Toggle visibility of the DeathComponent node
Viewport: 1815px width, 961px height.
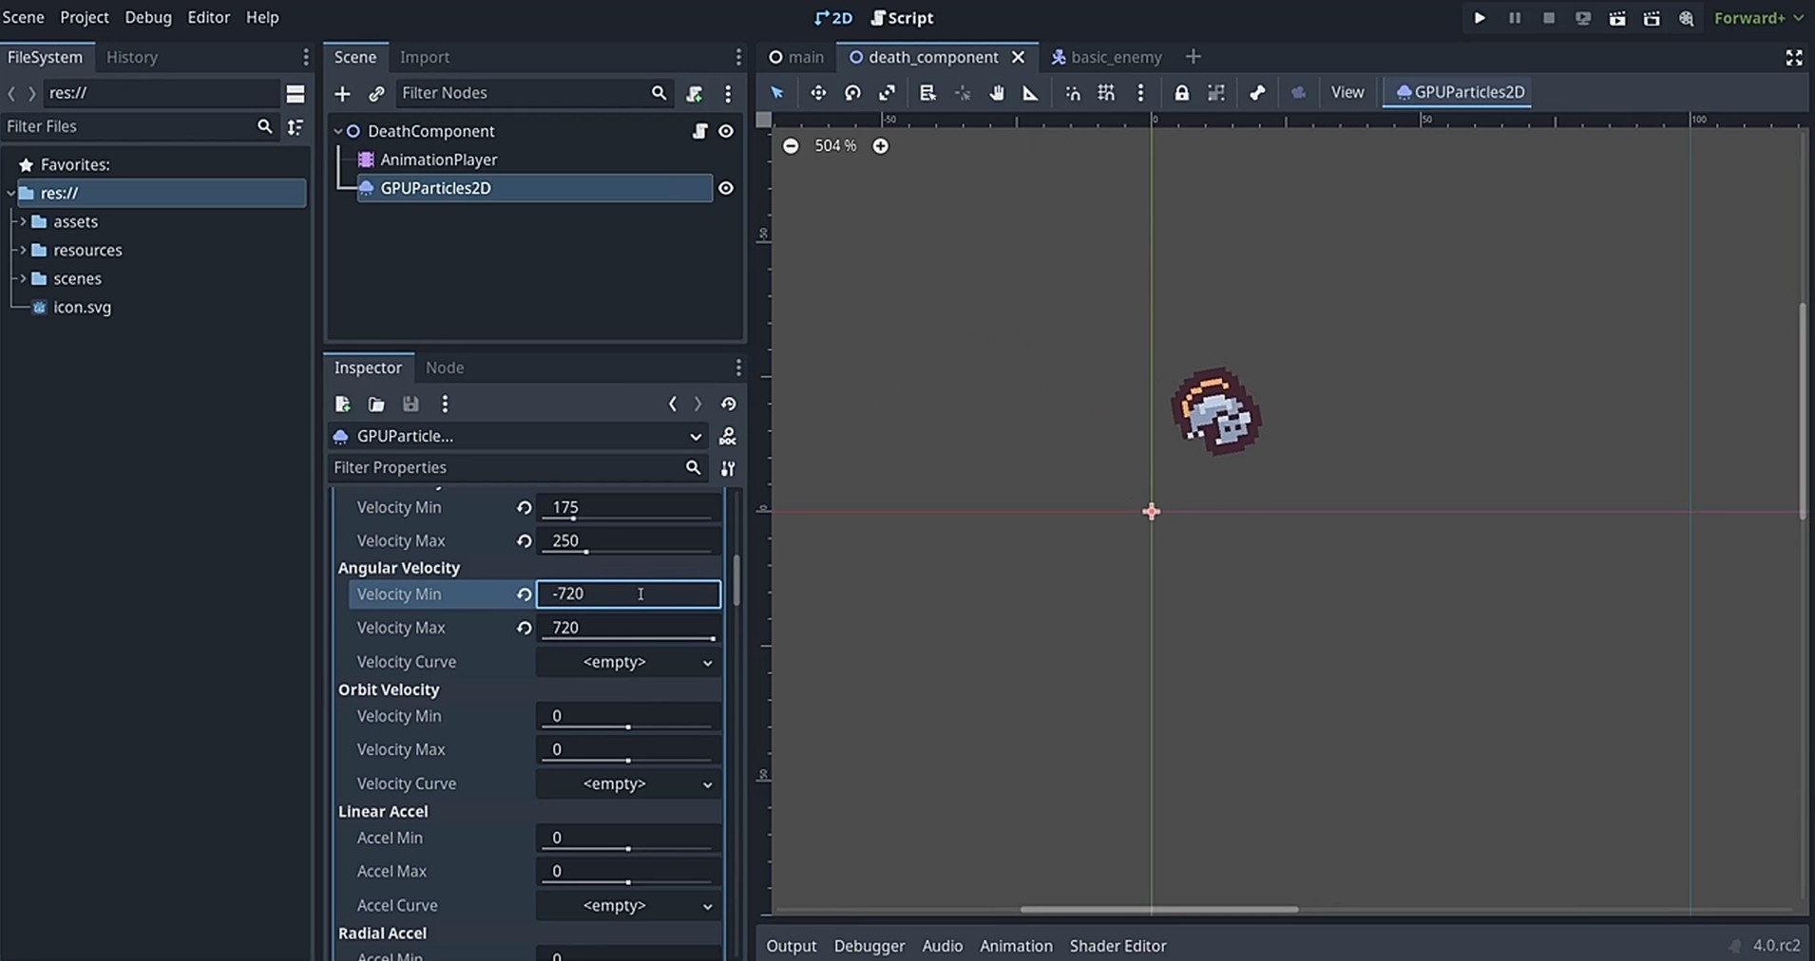pos(726,131)
